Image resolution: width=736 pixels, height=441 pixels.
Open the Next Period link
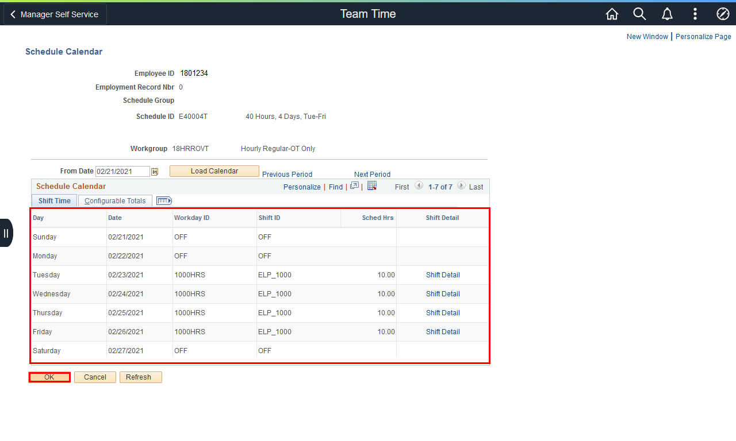point(372,175)
